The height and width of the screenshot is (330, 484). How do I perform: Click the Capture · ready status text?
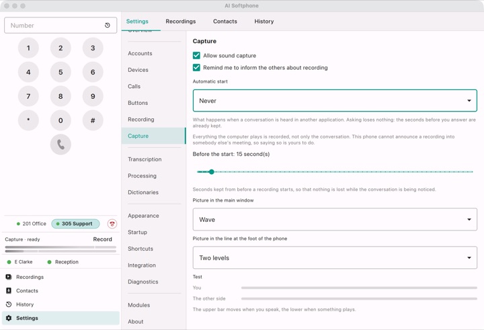click(22, 239)
